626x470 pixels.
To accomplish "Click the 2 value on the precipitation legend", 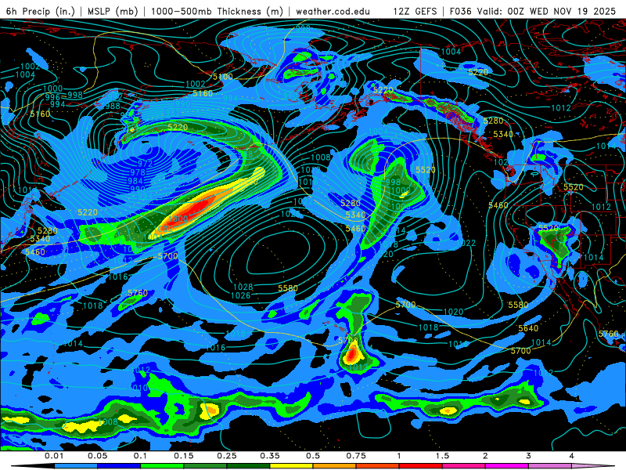I will pos(485,456).
